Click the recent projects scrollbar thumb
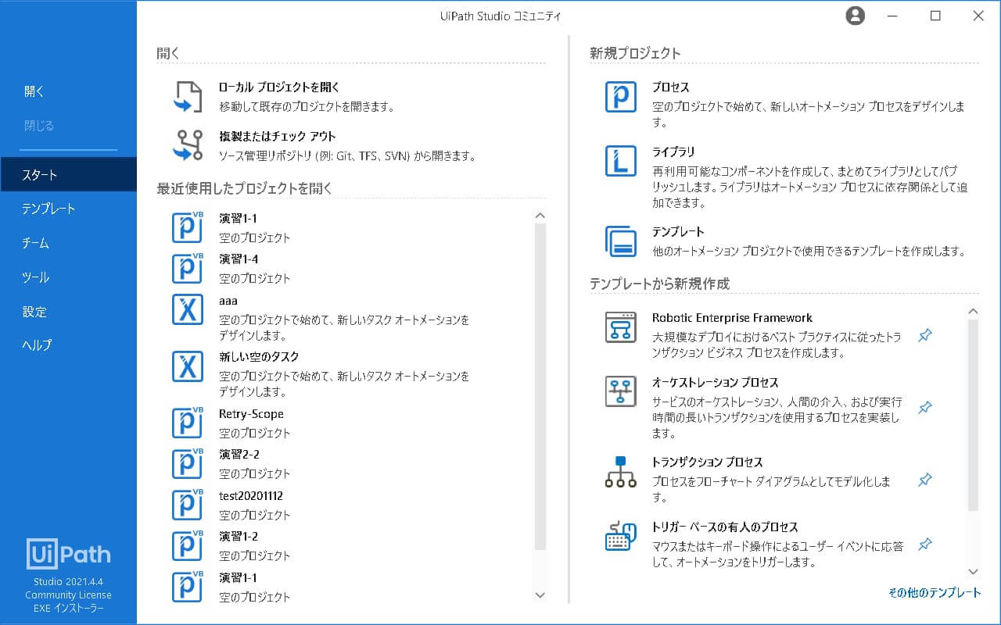The width and height of the screenshot is (1001, 625). 540,386
